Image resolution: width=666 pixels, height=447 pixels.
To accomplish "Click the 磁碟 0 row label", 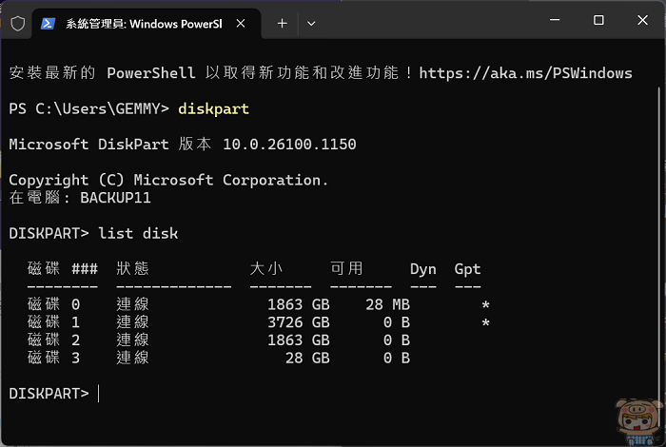I will pyautogui.click(x=54, y=304).
